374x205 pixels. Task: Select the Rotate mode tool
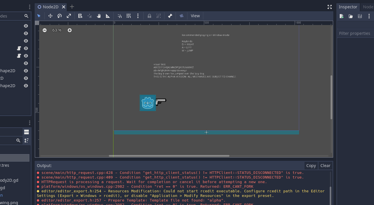pos(60,16)
